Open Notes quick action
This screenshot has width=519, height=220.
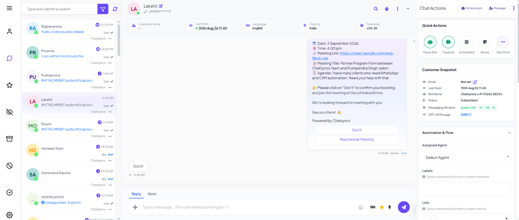pyautogui.click(x=485, y=42)
